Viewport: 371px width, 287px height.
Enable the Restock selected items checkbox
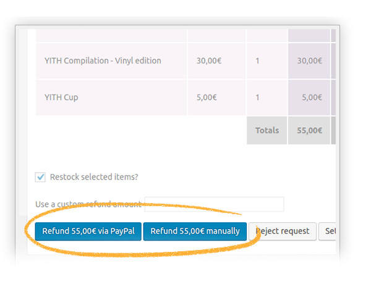click(40, 177)
